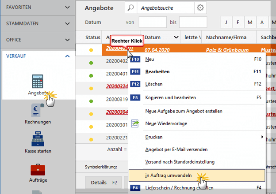Choose 'in Auftrag umwandeln' menu entry
This screenshot has height=194, width=276.
pyautogui.click(x=169, y=175)
